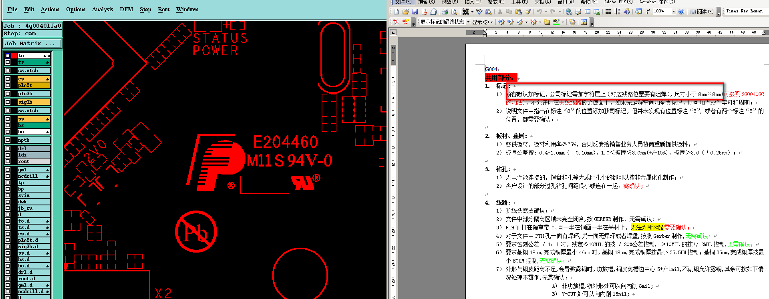Toggle the checkbox for layer 'ts'
Viewport: 769px width, 299px height.
point(8,62)
